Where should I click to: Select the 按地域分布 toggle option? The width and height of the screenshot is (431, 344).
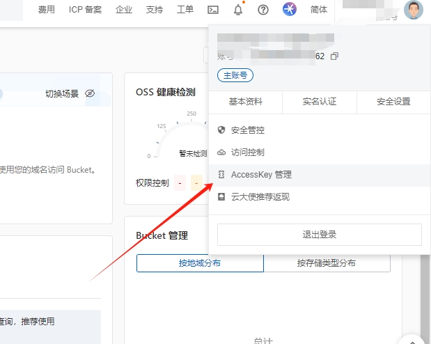click(200, 263)
